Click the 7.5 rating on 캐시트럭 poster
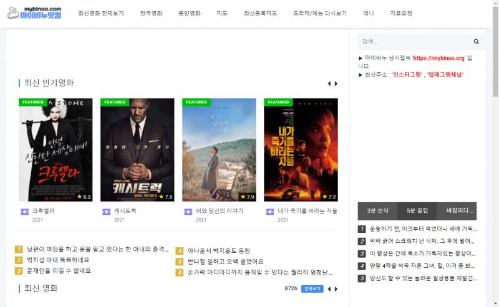This screenshot has height=307, width=499. 166,197
